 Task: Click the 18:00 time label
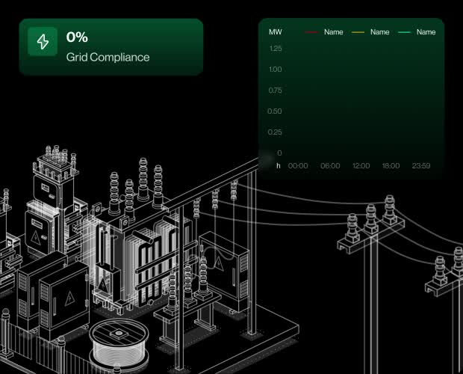point(391,165)
